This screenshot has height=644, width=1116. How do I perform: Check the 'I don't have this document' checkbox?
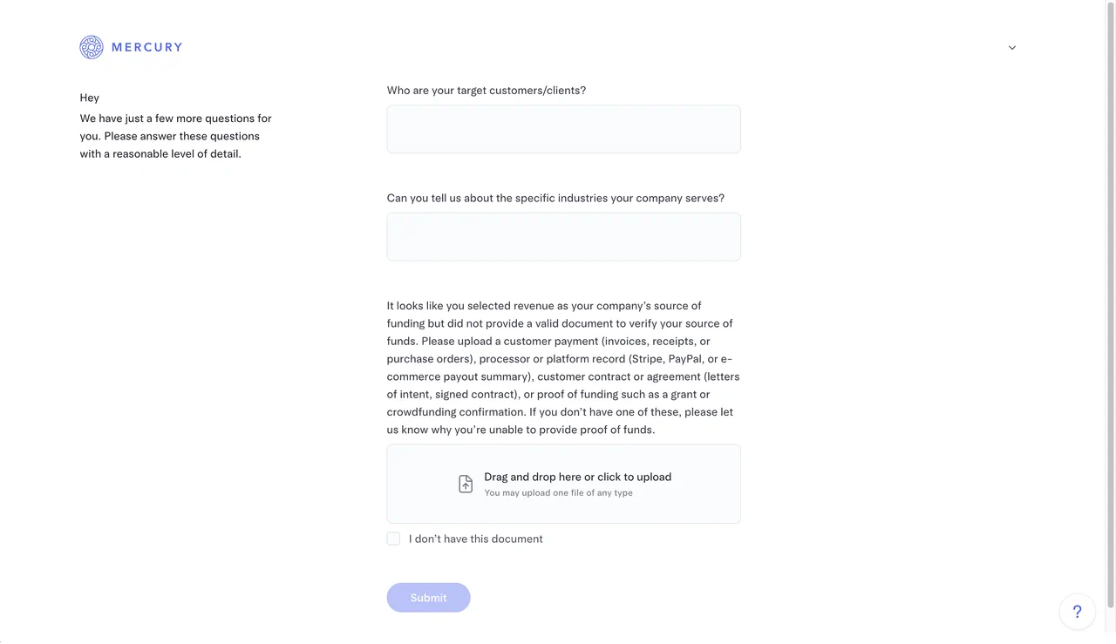(393, 539)
